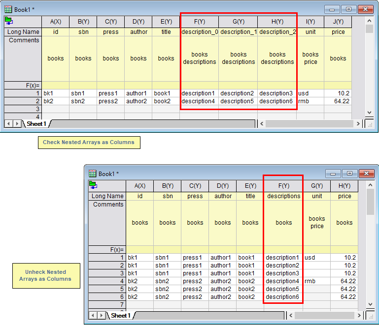
Task: Click 'descriptions' long name cell in bottom workbook
Action: tap(283, 196)
